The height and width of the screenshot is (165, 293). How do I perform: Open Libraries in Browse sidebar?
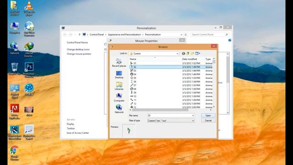click(119, 86)
